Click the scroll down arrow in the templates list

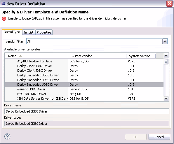(x=166, y=99)
